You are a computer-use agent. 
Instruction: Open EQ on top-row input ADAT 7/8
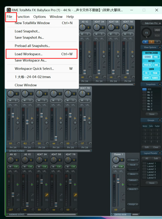pyautogui.click(x=133, y=67)
